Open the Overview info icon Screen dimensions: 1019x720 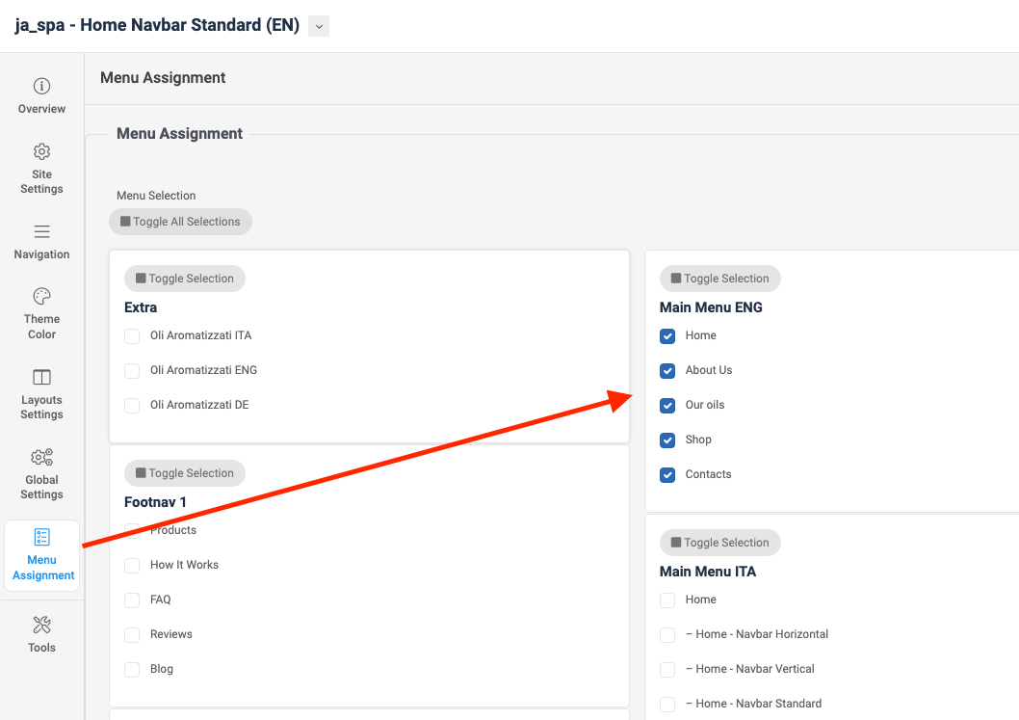(x=41, y=87)
